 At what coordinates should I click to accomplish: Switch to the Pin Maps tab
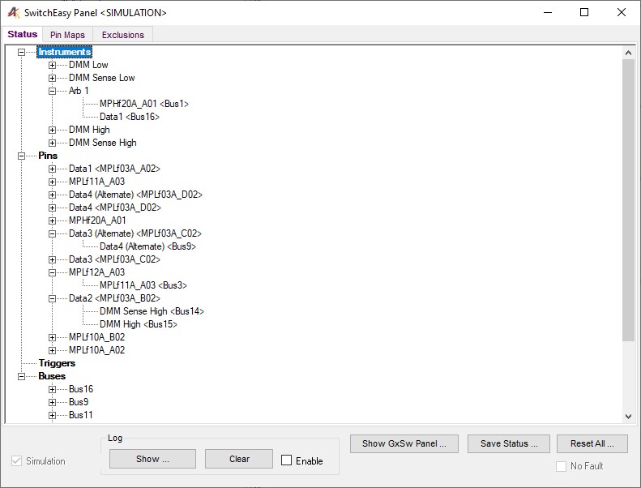click(67, 35)
